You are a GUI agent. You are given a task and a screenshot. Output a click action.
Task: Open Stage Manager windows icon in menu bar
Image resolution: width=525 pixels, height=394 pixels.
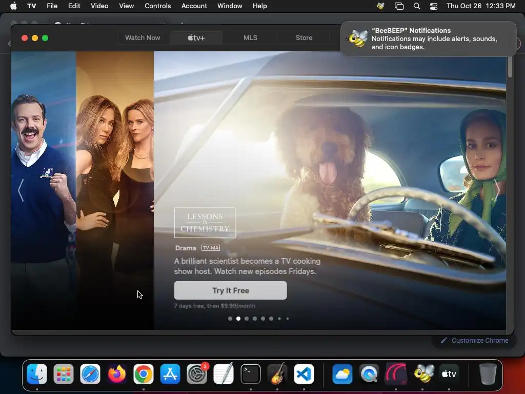point(399,6)
